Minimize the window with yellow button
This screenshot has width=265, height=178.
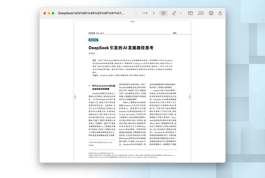49,13
